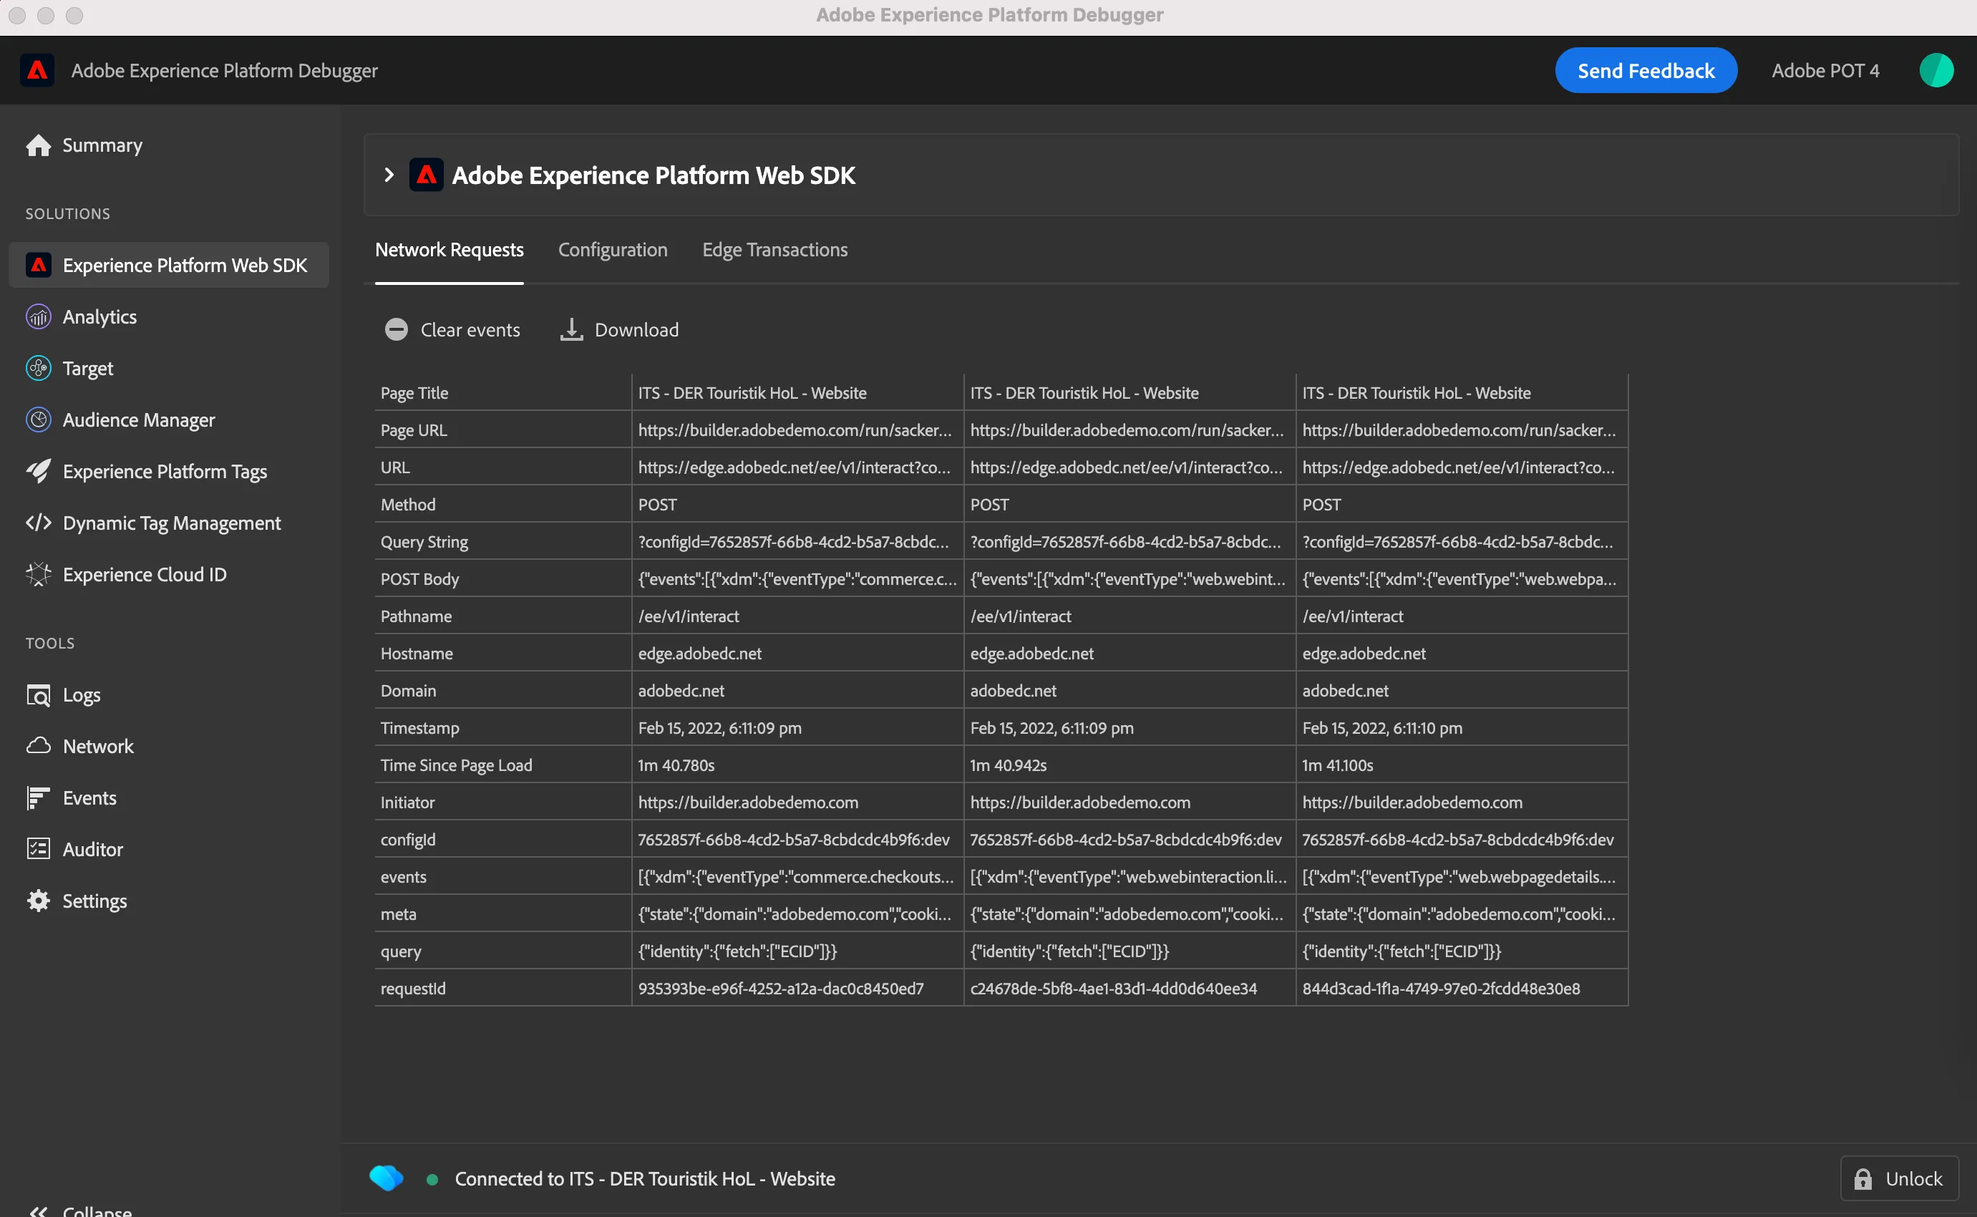Open the Auditor checklist icon
Screen dimensions: 1977x1217
coord(38,849)
